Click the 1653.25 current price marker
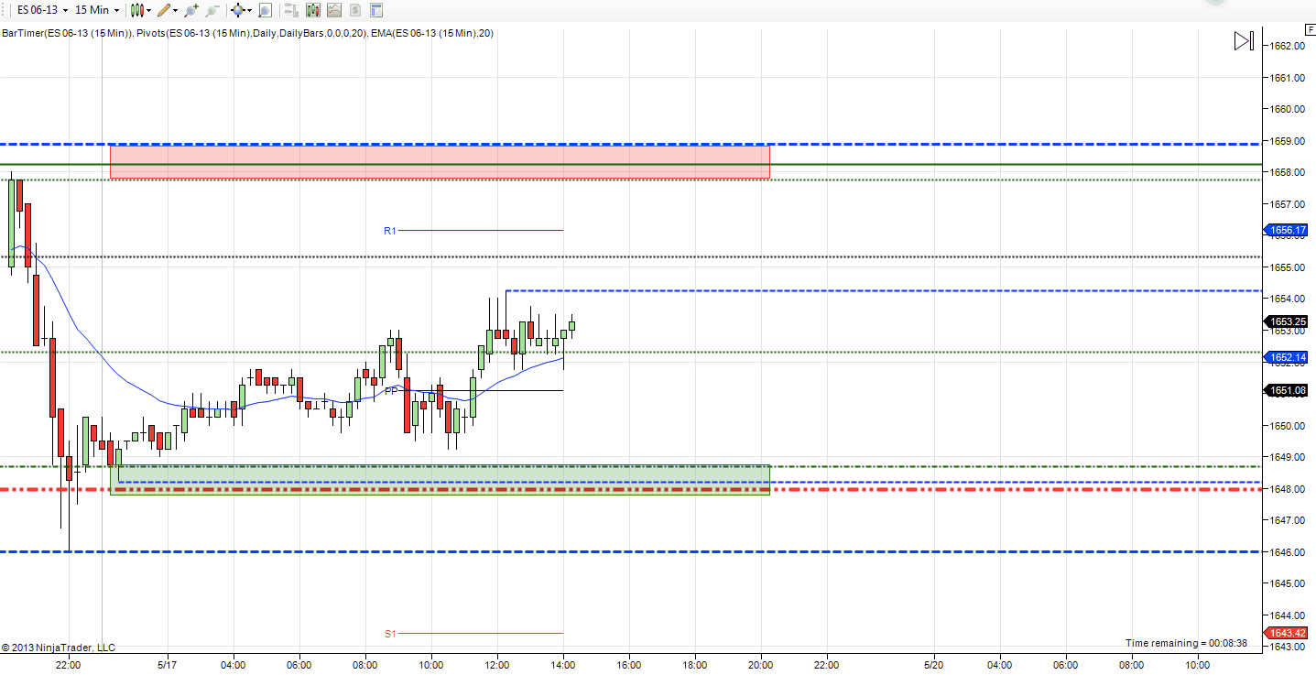Viewport: 1316px width, 675px height. point(1287,321)
